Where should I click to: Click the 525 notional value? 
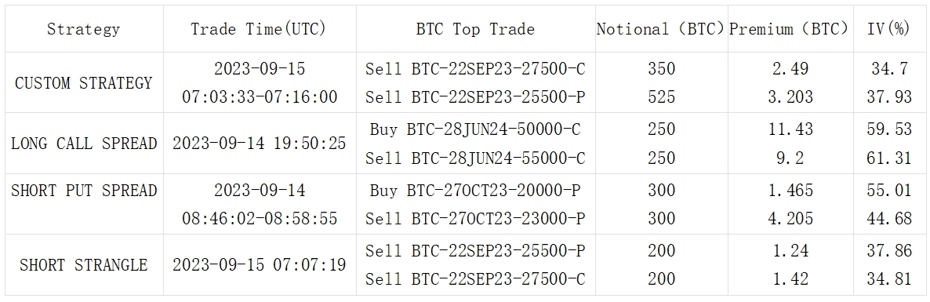661,97
